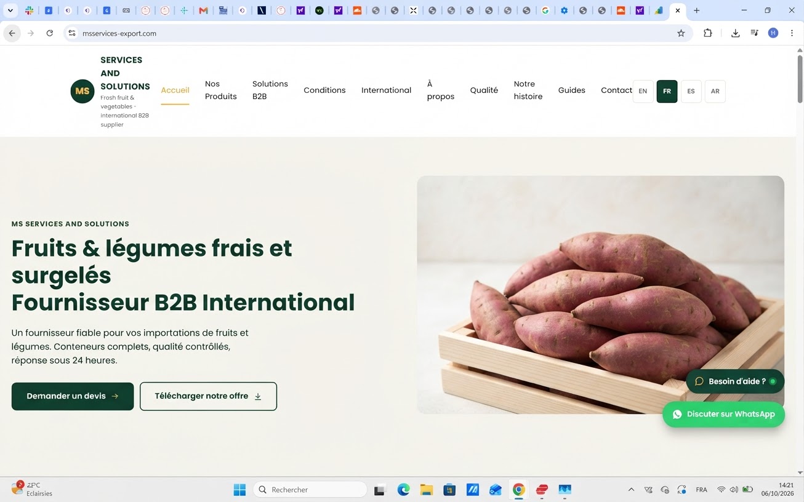Open the Besoin d'aide ? chat widget

(735, 381)
